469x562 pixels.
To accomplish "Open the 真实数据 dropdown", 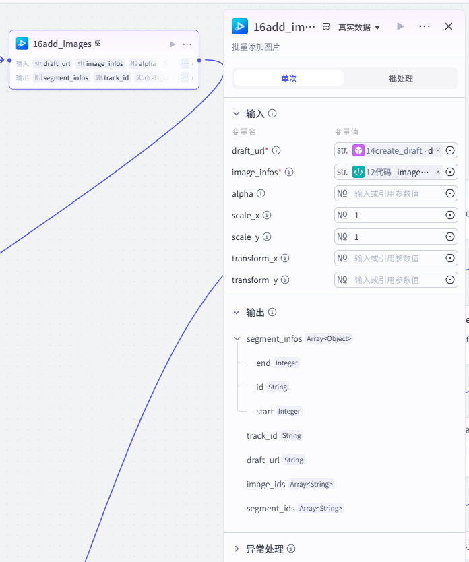I will [x=359, y=27].
